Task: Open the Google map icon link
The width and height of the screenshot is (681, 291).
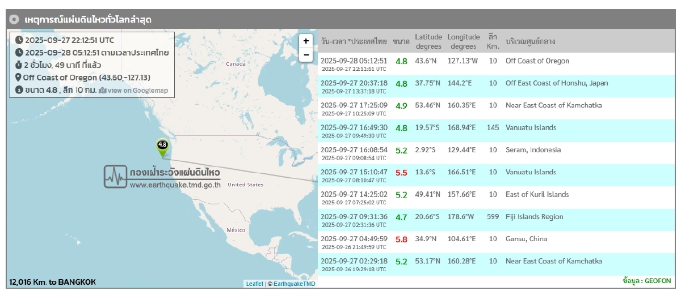Action: point(103,91)
